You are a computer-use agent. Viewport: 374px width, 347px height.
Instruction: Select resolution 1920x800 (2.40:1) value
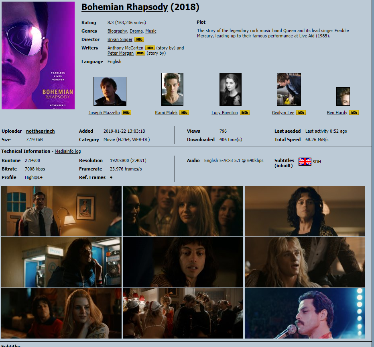(x=128, y=160)
